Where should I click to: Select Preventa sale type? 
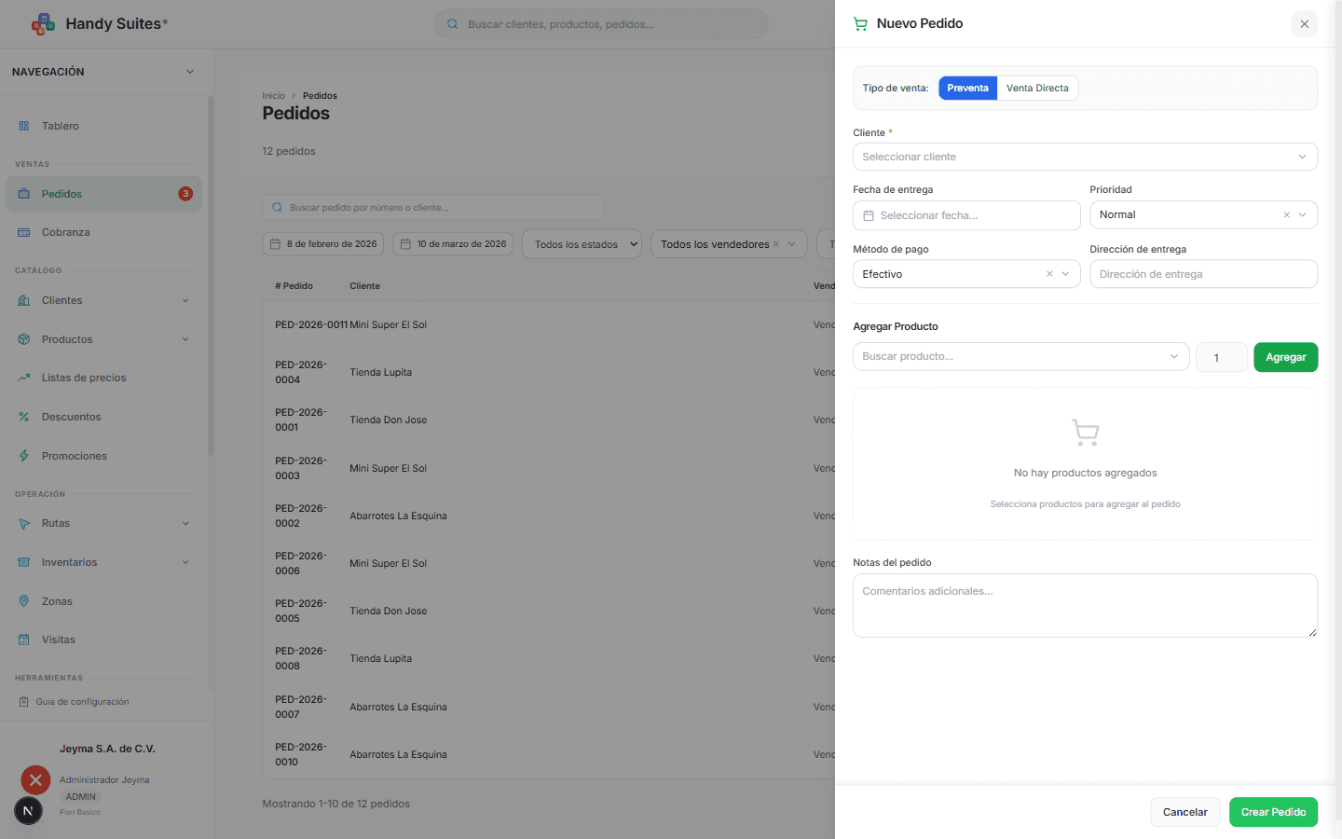(x=967, y=89)
